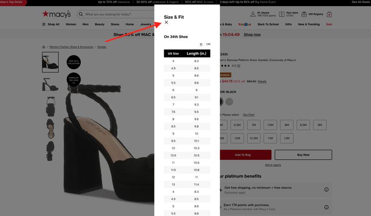This screenshot has height=216, width=371.
Task: Expand the Complete the Look badge
Action: tap(74, 79)
